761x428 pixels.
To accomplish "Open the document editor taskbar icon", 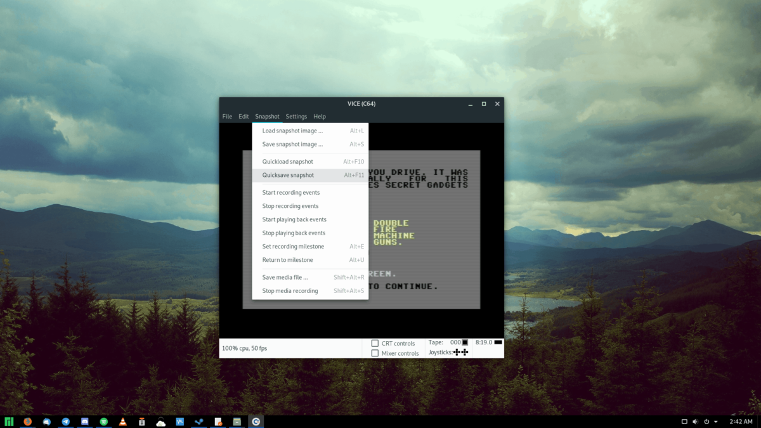I will pyautogui.click(x=218, y=422).
